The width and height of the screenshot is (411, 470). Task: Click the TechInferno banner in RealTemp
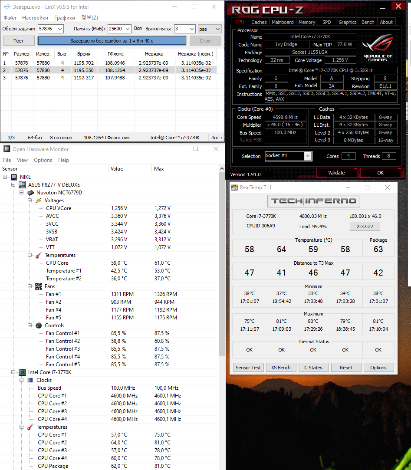pyautogui.click(x=314, y=201)
